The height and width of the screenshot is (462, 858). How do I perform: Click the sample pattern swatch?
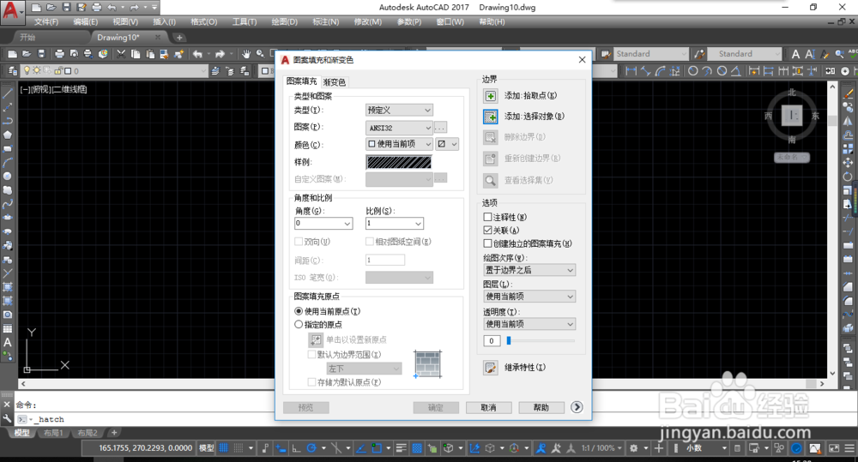point(399,162)
